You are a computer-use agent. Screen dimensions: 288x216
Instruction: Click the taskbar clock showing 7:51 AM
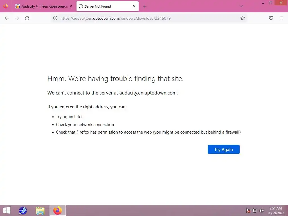[x=276, y=210]
